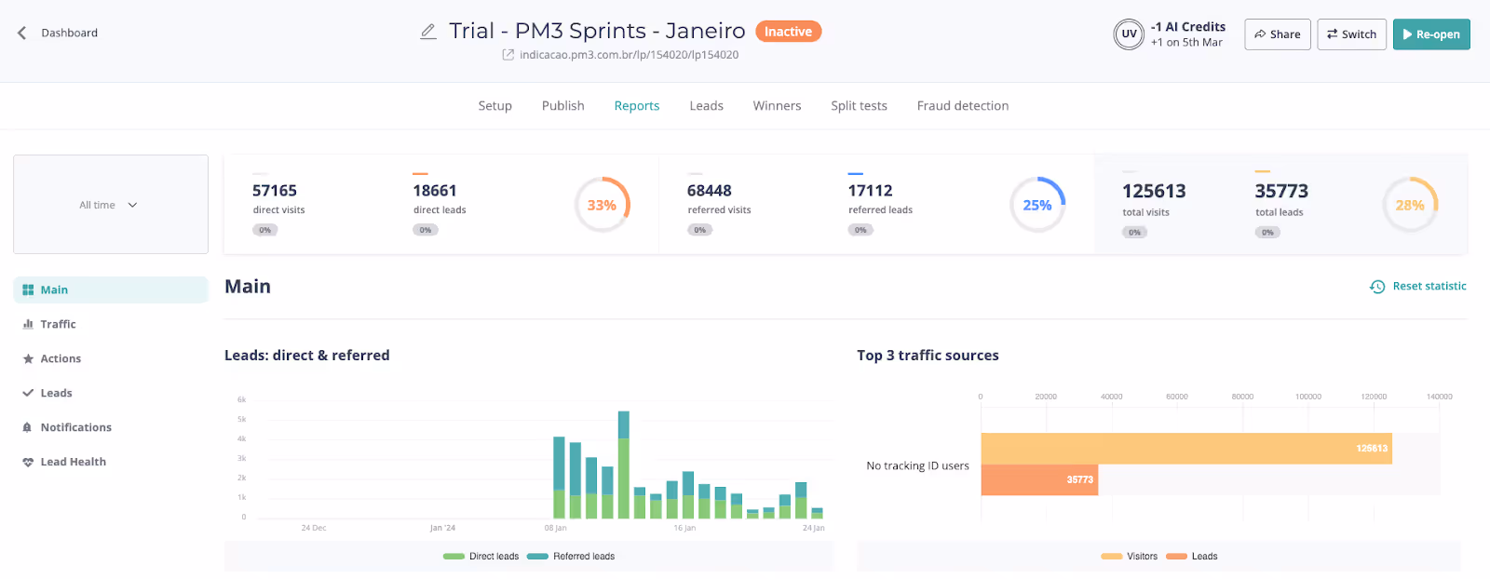Click the tallest bar in the leads chart
1490x579 pixels.
coord(624,465)
